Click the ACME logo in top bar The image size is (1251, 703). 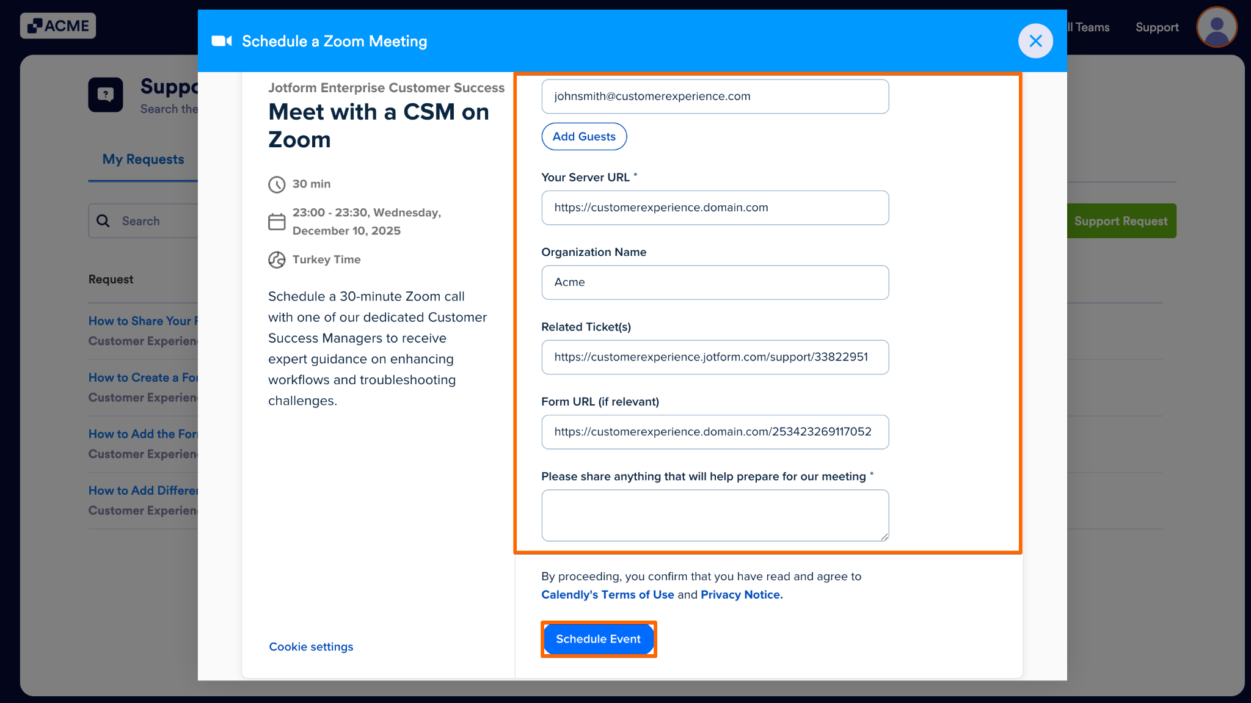point(58,26)
